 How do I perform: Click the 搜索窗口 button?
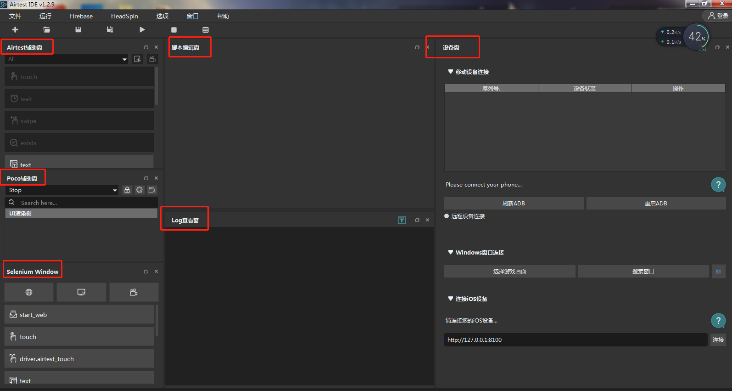(x=643, y=271)
